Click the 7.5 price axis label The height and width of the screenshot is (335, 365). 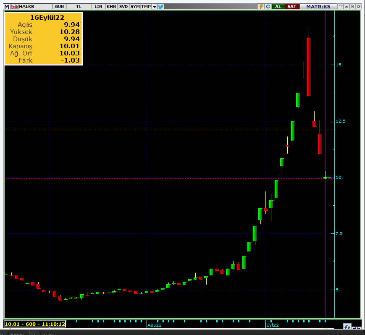[339, 233]
